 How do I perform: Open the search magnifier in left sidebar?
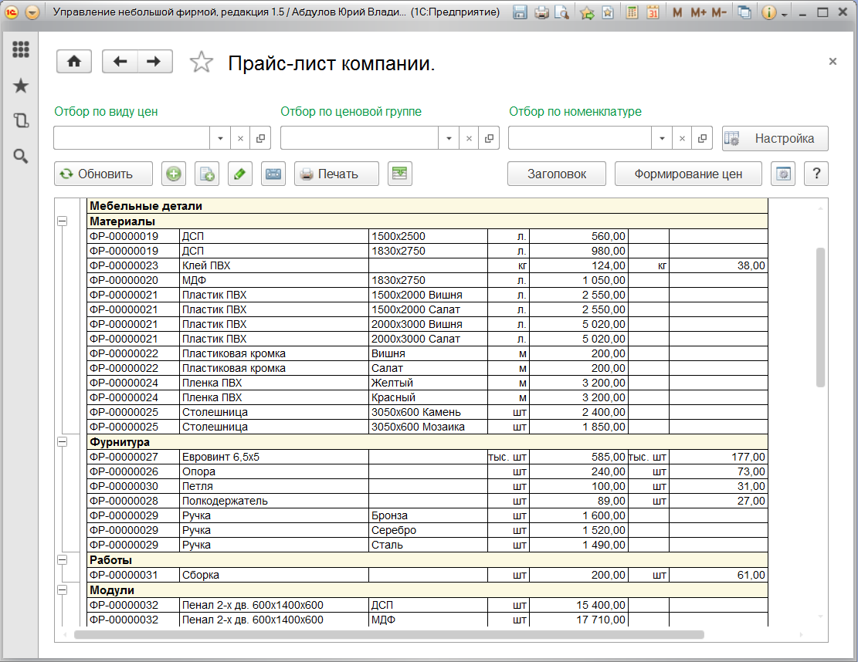point(21,157)
